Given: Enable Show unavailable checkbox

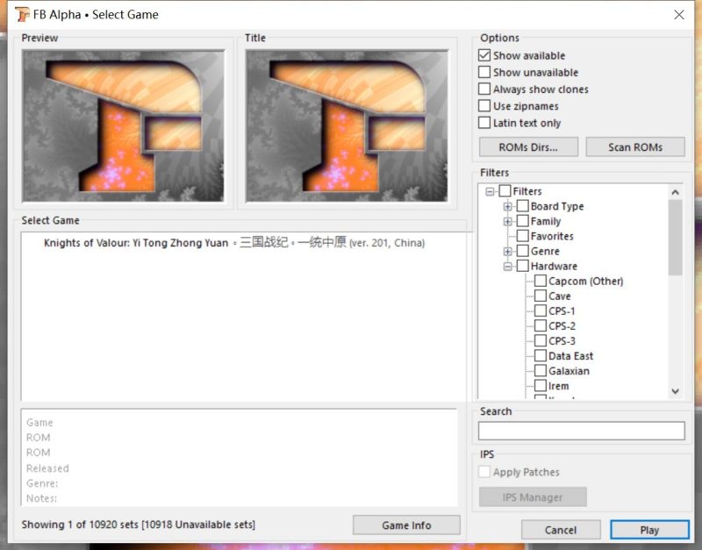Looking at the screenshot, I should 484,72.
